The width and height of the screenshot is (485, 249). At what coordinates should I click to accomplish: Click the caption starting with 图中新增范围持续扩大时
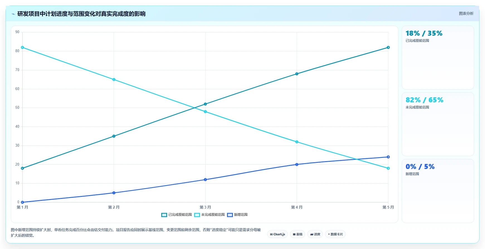[136, 233]
